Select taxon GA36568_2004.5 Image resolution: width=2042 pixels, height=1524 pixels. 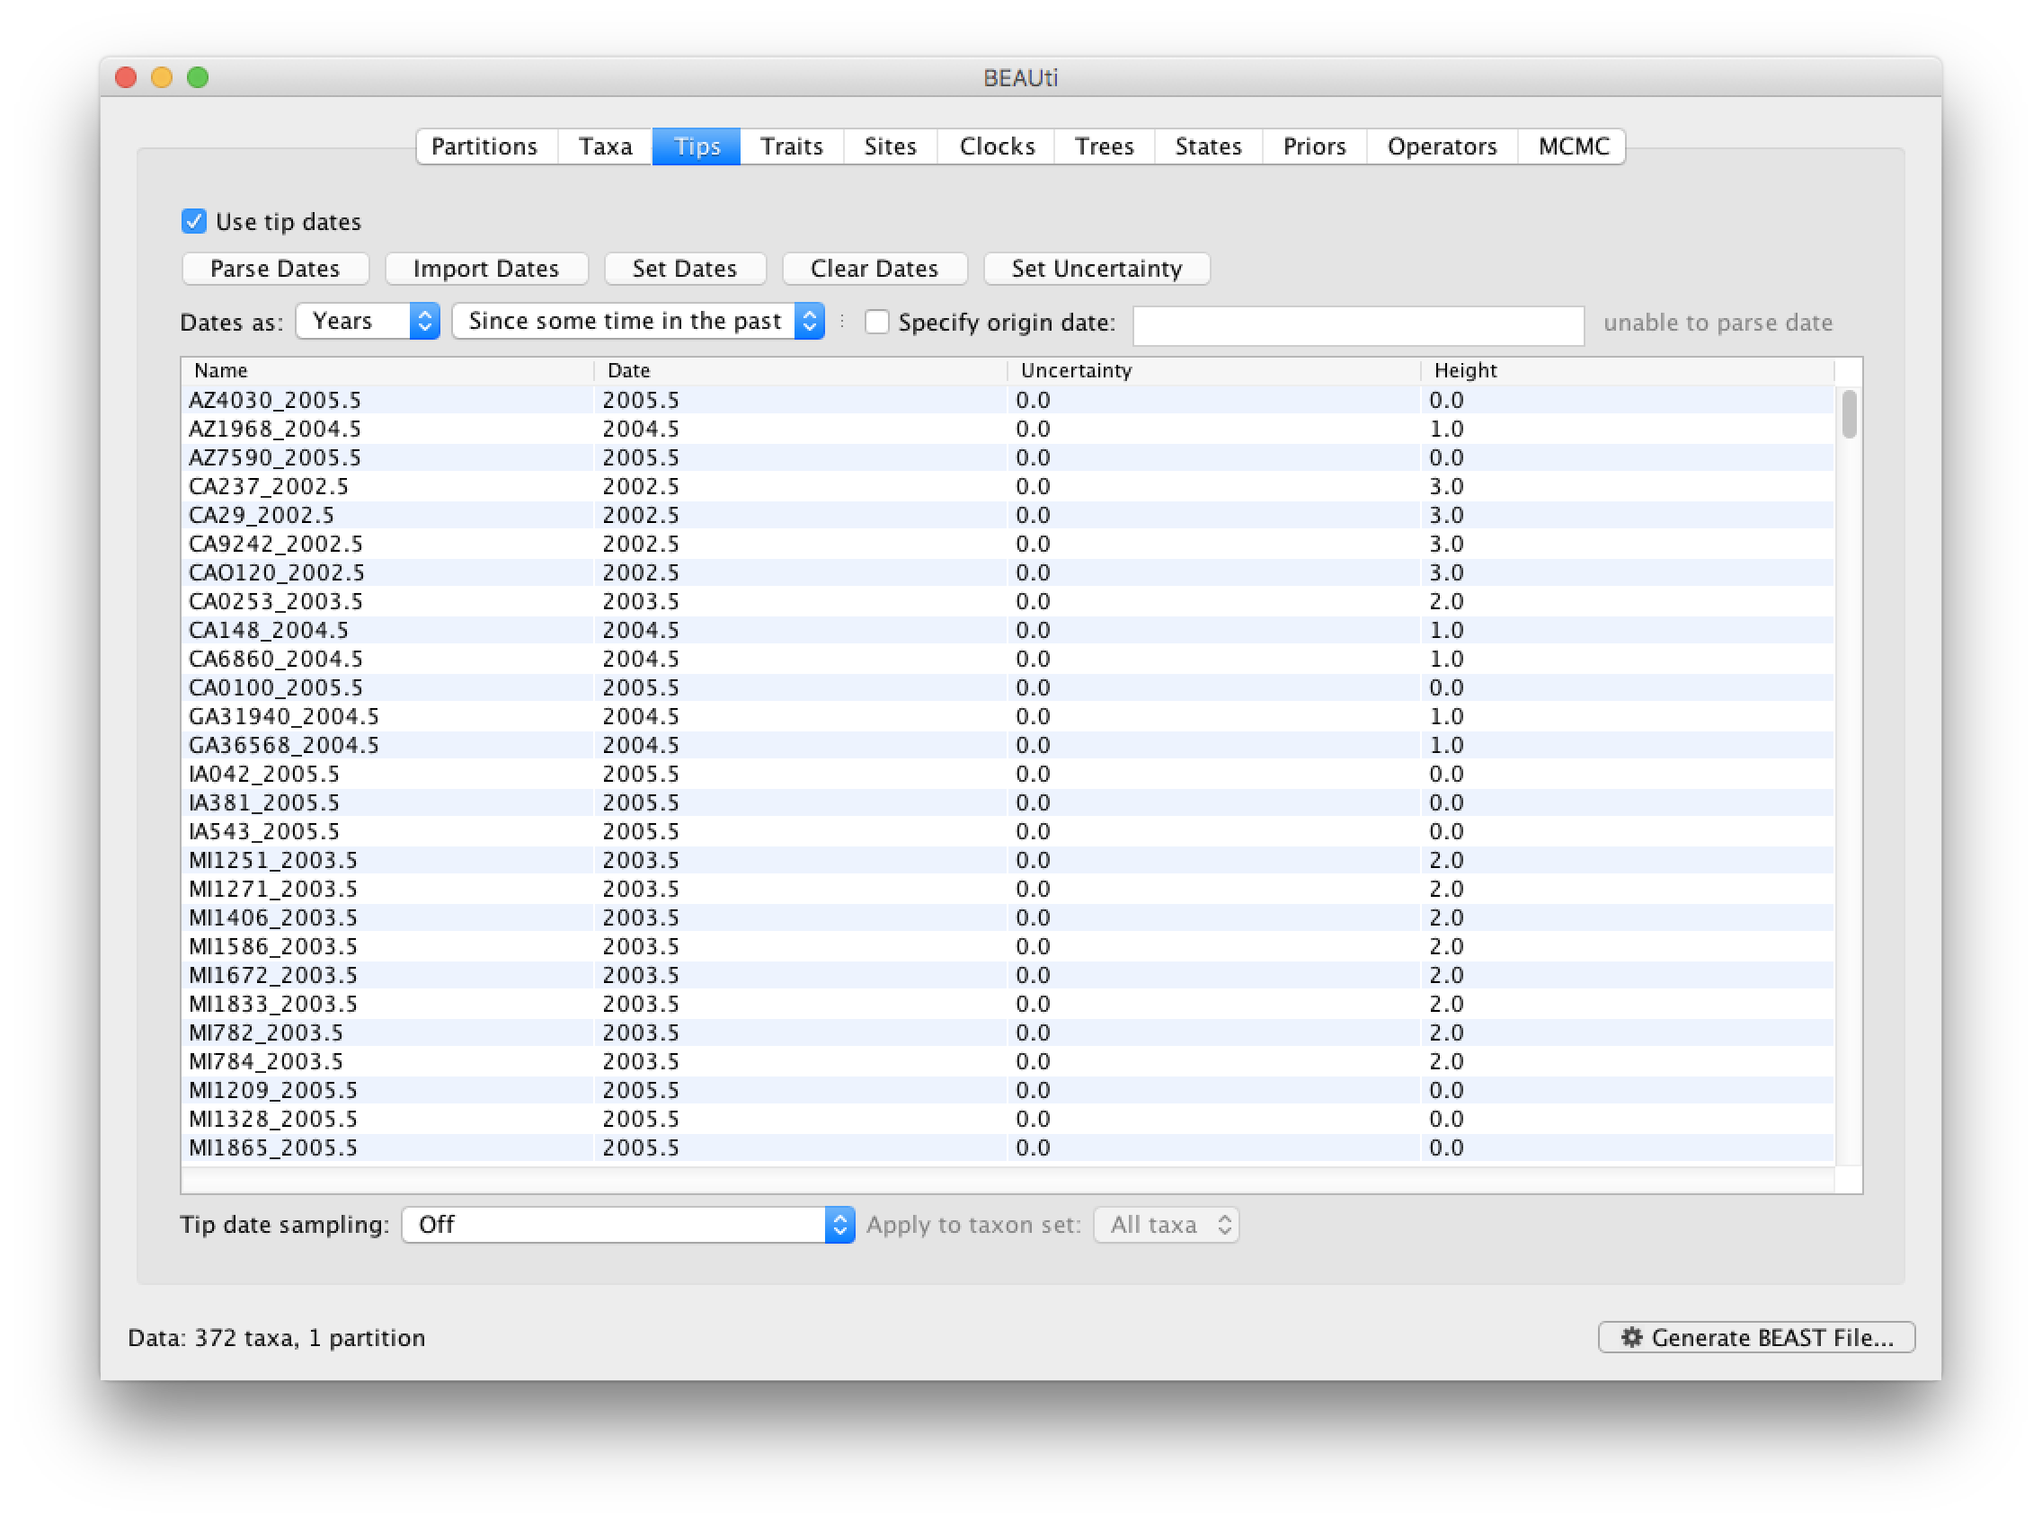(x=284, y=746)
